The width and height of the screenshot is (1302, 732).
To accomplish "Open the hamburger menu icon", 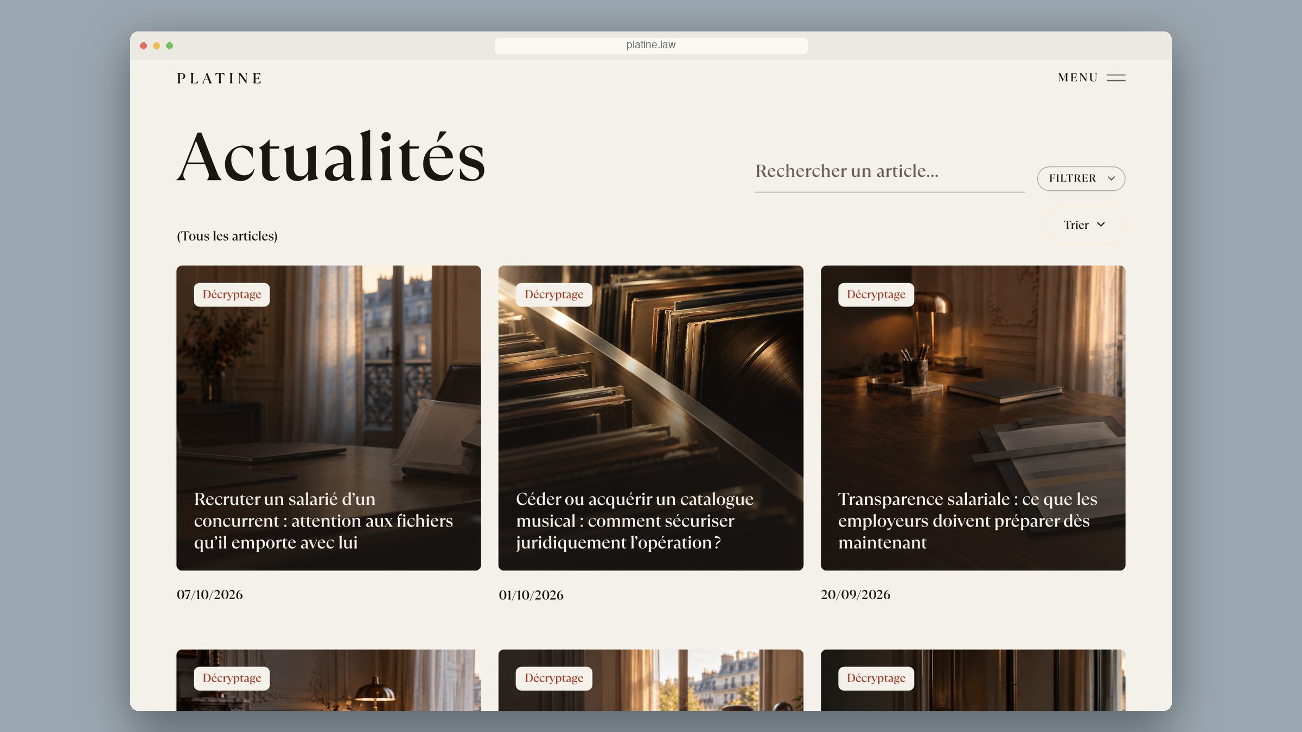I will click(x=1115, y=78).
